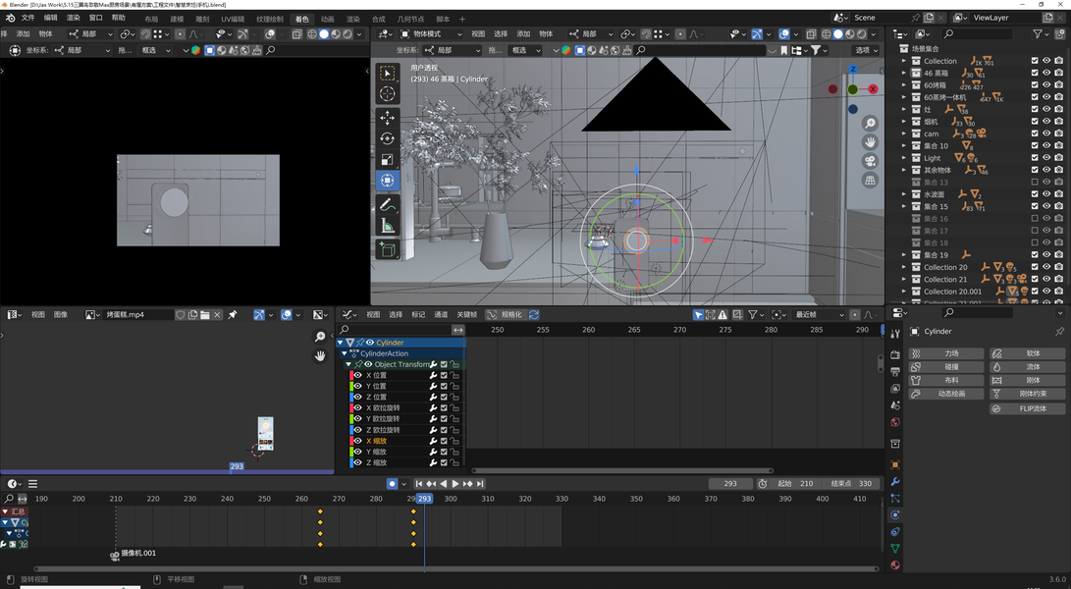Select the Transform tool in viewport toolbar

click(x=388, y=181)
